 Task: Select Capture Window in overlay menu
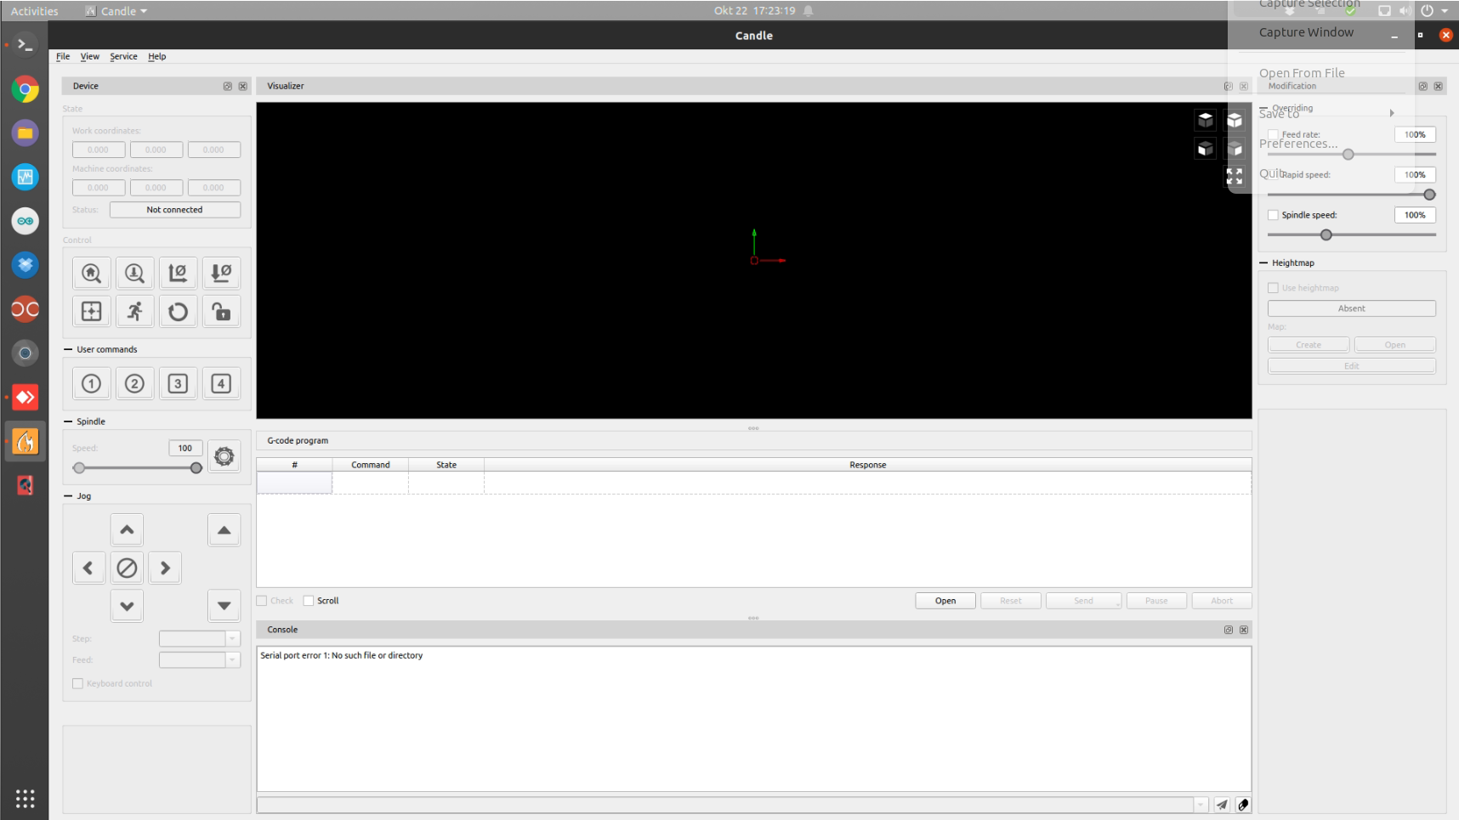[1306, 32]
